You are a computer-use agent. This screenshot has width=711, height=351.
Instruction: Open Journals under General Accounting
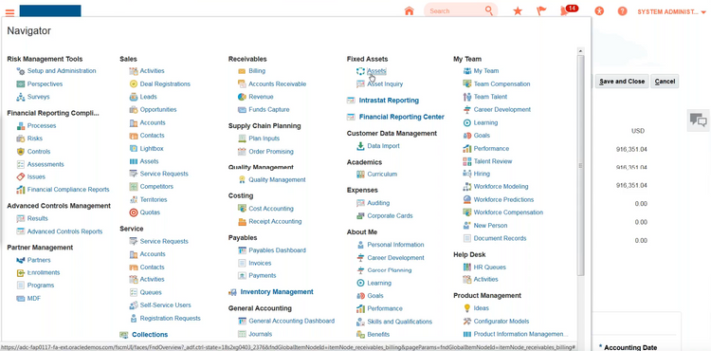pyautogui.click(x=261, y=334)
